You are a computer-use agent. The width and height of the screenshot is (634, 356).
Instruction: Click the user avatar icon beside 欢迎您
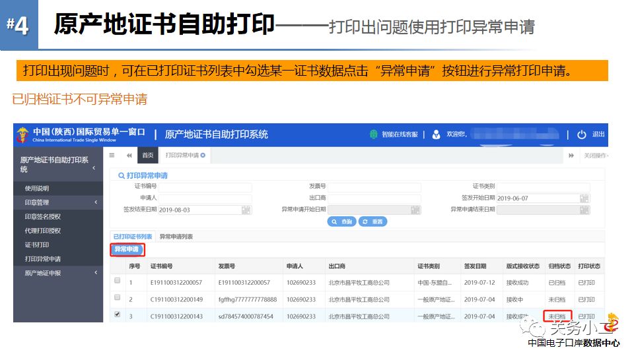pos(436,134)
